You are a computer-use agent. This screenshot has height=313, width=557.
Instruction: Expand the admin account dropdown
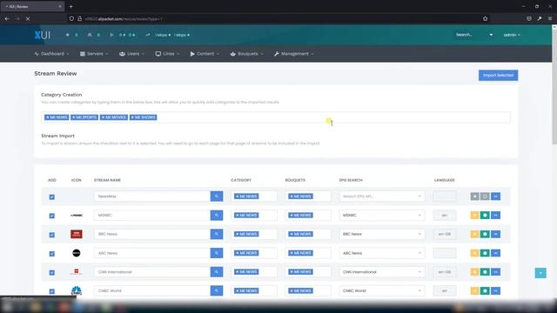point(512,35)
